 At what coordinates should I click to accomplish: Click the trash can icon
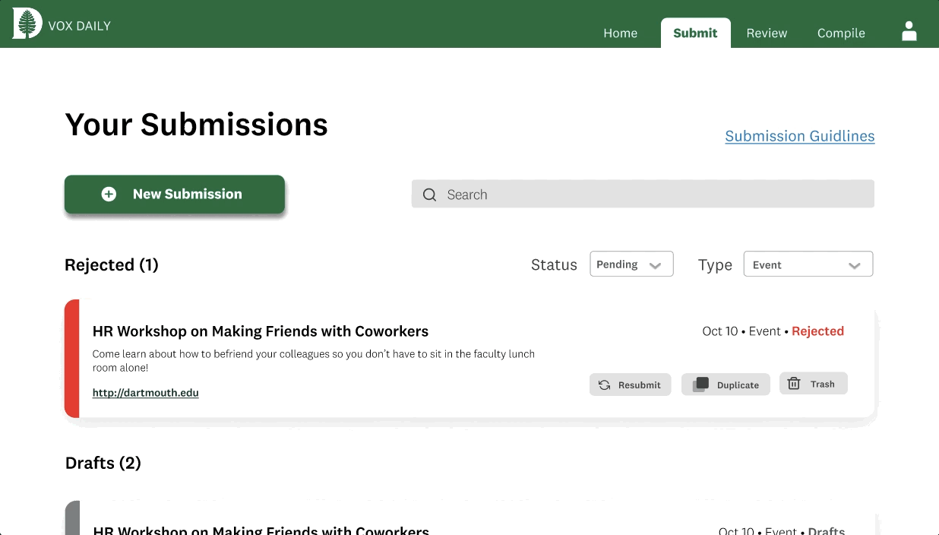(x=794, y=384)
